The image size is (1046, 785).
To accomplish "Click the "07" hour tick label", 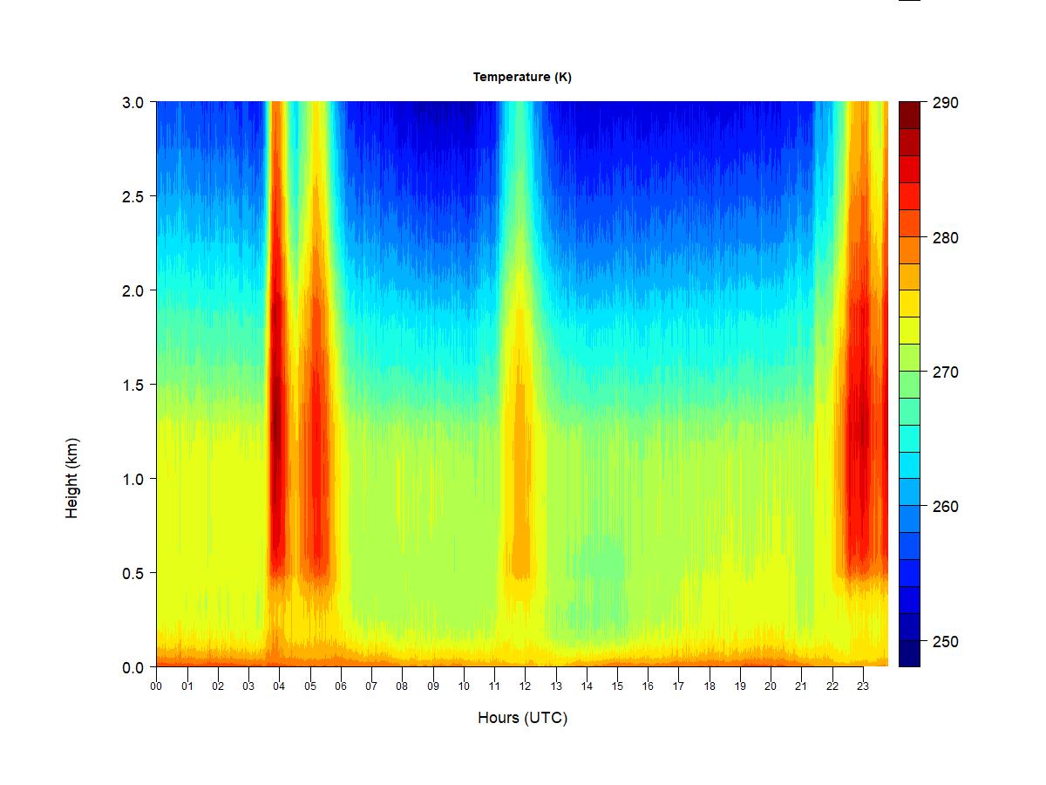I will pyautogui.click(x=371, y=686).
